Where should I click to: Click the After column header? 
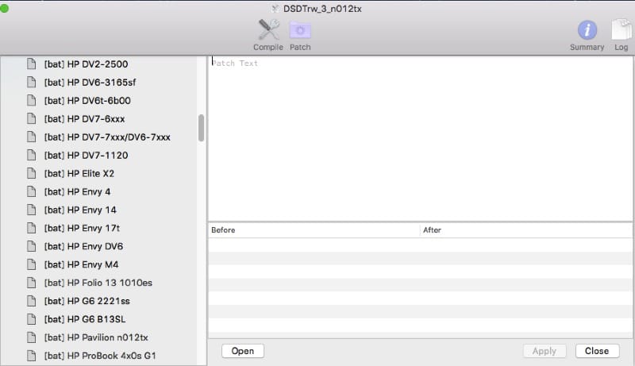coord(525,230)
